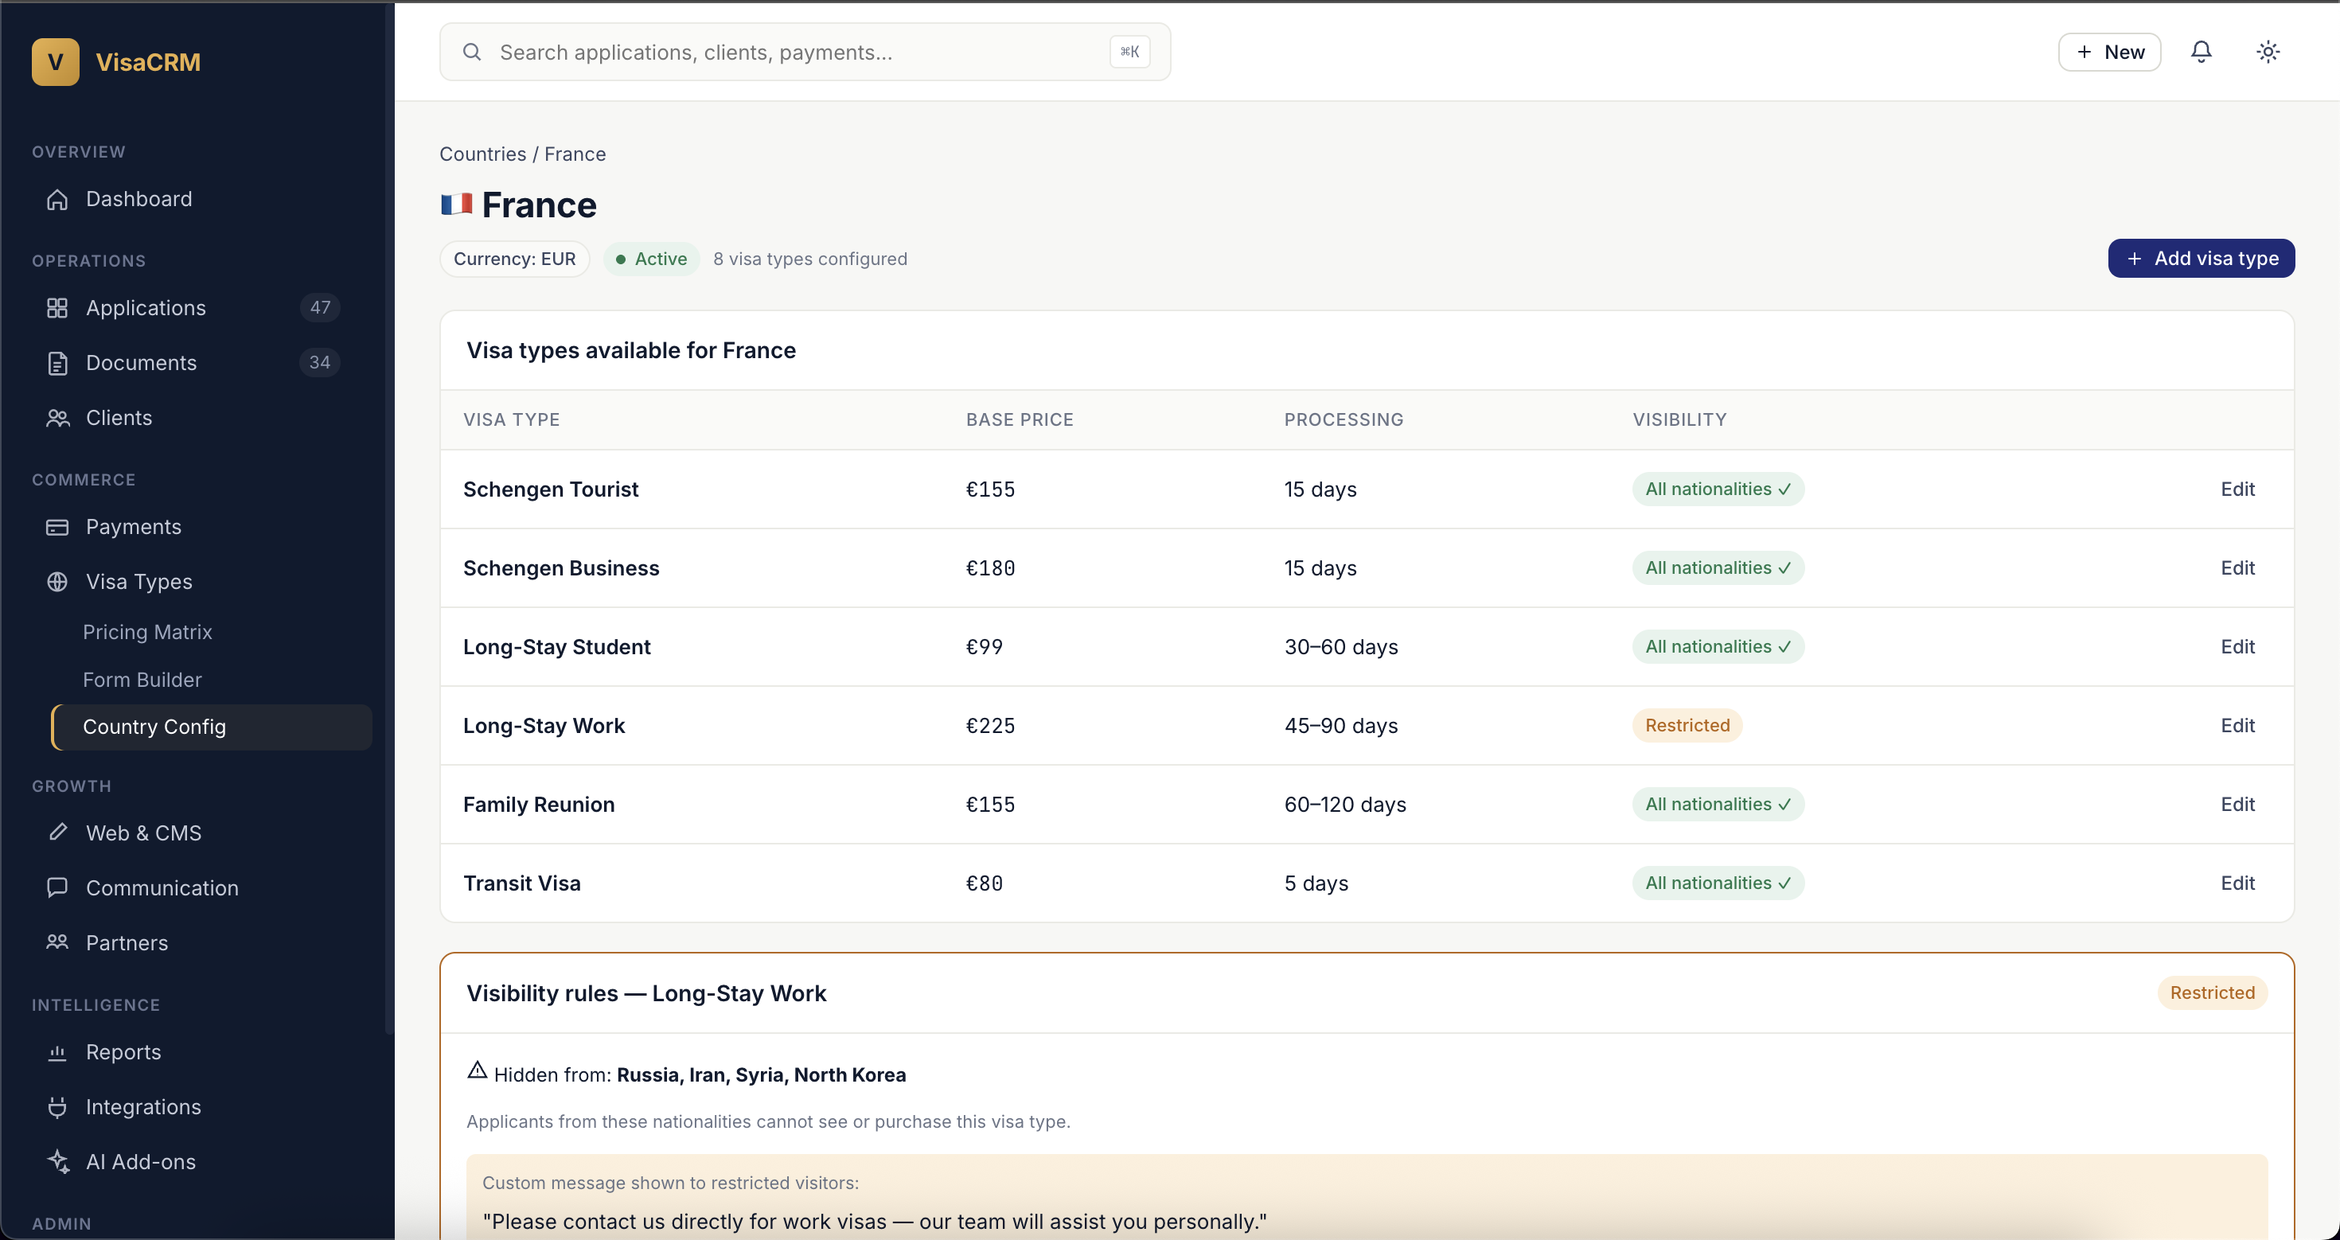
Task: Edit the Schengen Tourist visa
Action: click(x=2237, y=489)
